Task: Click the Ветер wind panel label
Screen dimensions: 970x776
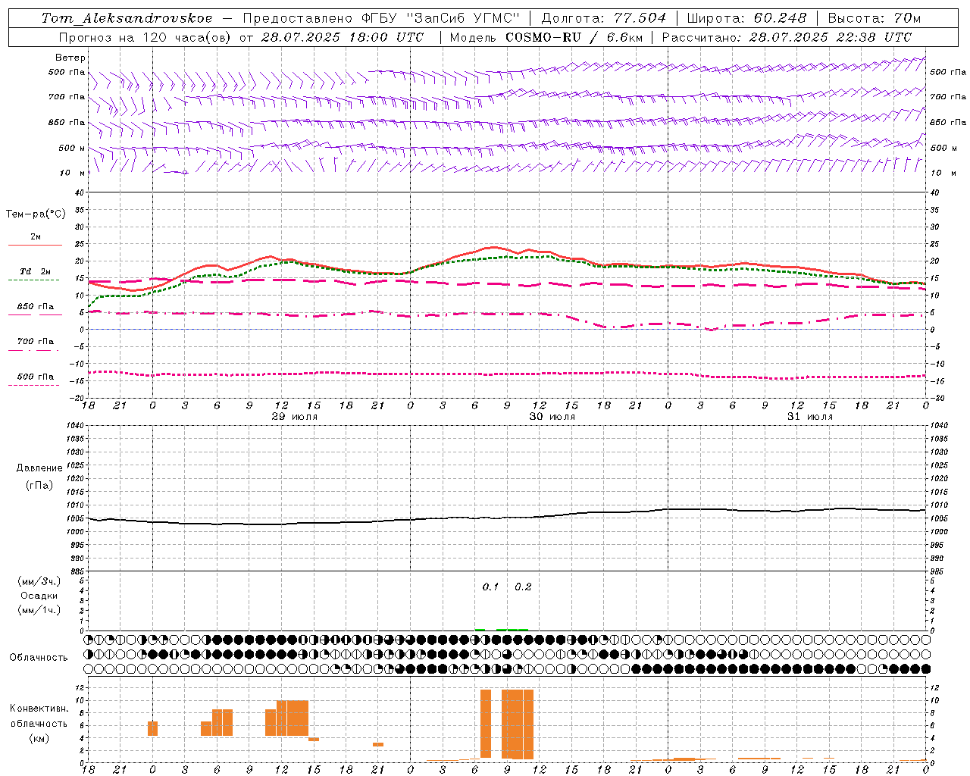Action: tap(70, 58)
